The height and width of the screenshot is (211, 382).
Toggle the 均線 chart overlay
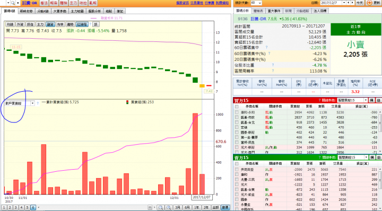[10, 24]
